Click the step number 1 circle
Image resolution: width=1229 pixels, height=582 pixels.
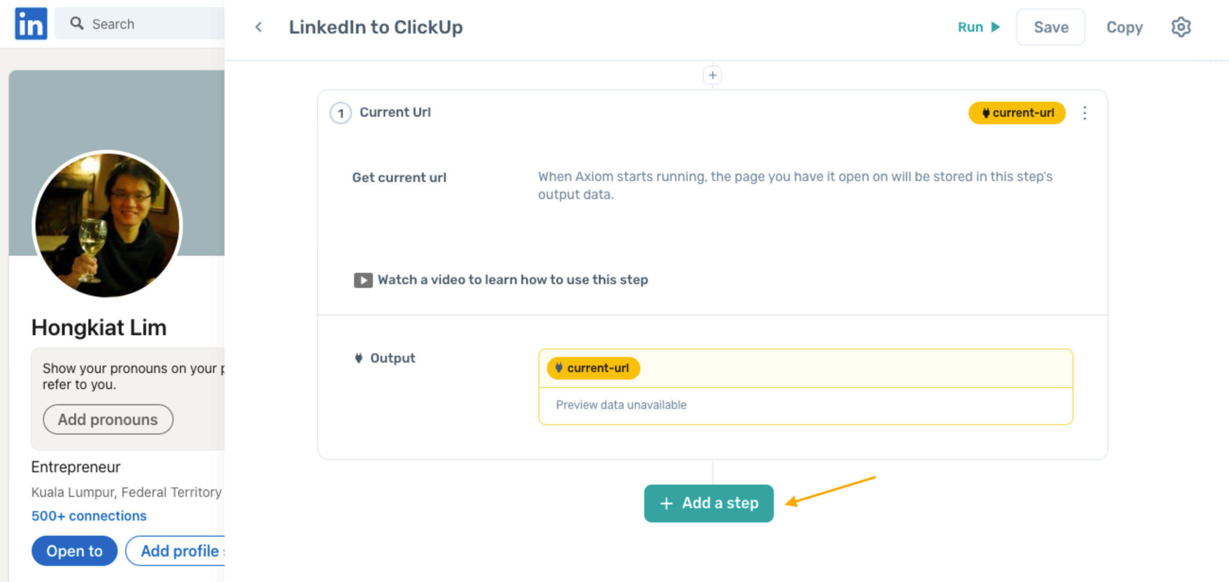pyautogui.click(x=341, y=113)
